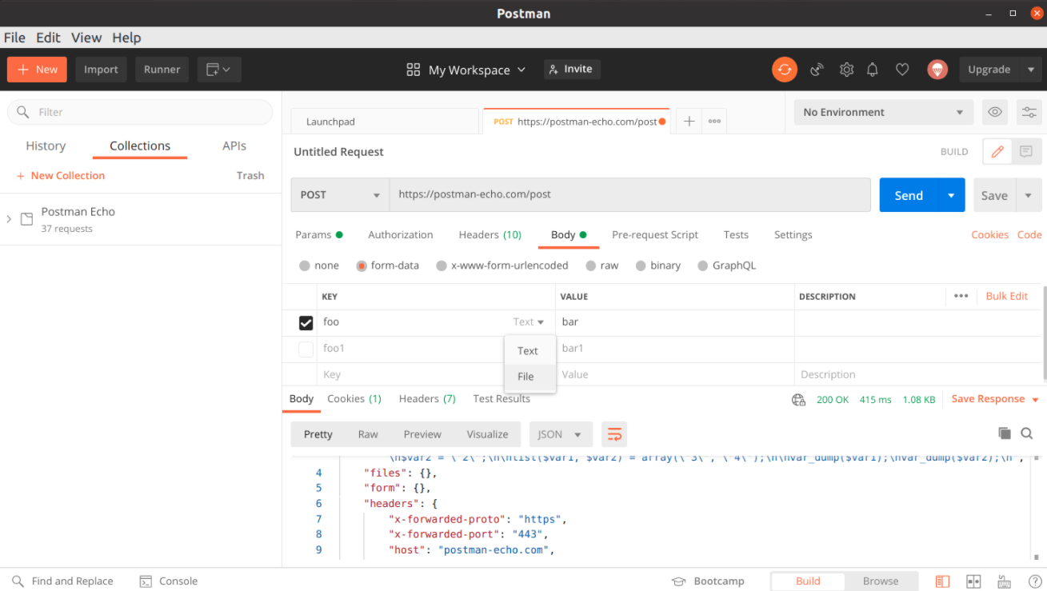Click the blue Send button
Image resolution: width=1047 pixels, height=591 pixels.
(x=909, y=195)
